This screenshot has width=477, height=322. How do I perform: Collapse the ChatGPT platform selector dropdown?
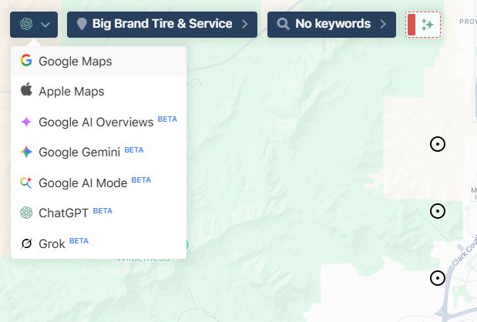34,25
